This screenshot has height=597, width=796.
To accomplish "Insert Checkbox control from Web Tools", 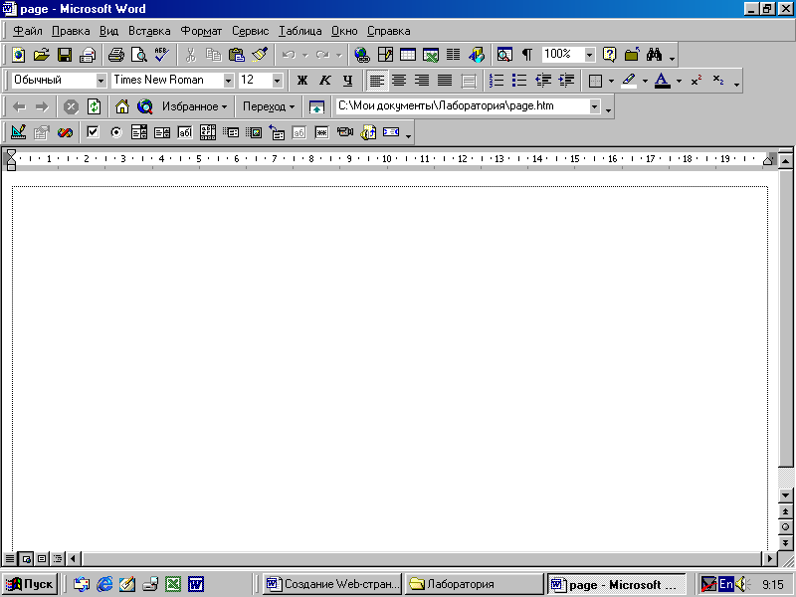I will (x=93, y=132).
